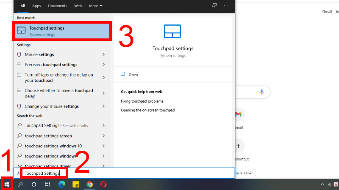
Task: Switch to the Apps search tab
Action: pos(36,6)
